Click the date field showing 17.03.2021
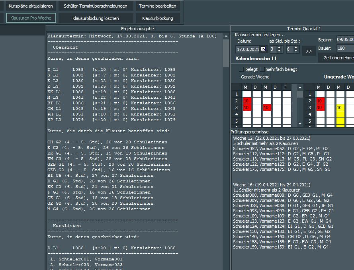The height and width of the screenshot is (270, 354). coord(248,49)
